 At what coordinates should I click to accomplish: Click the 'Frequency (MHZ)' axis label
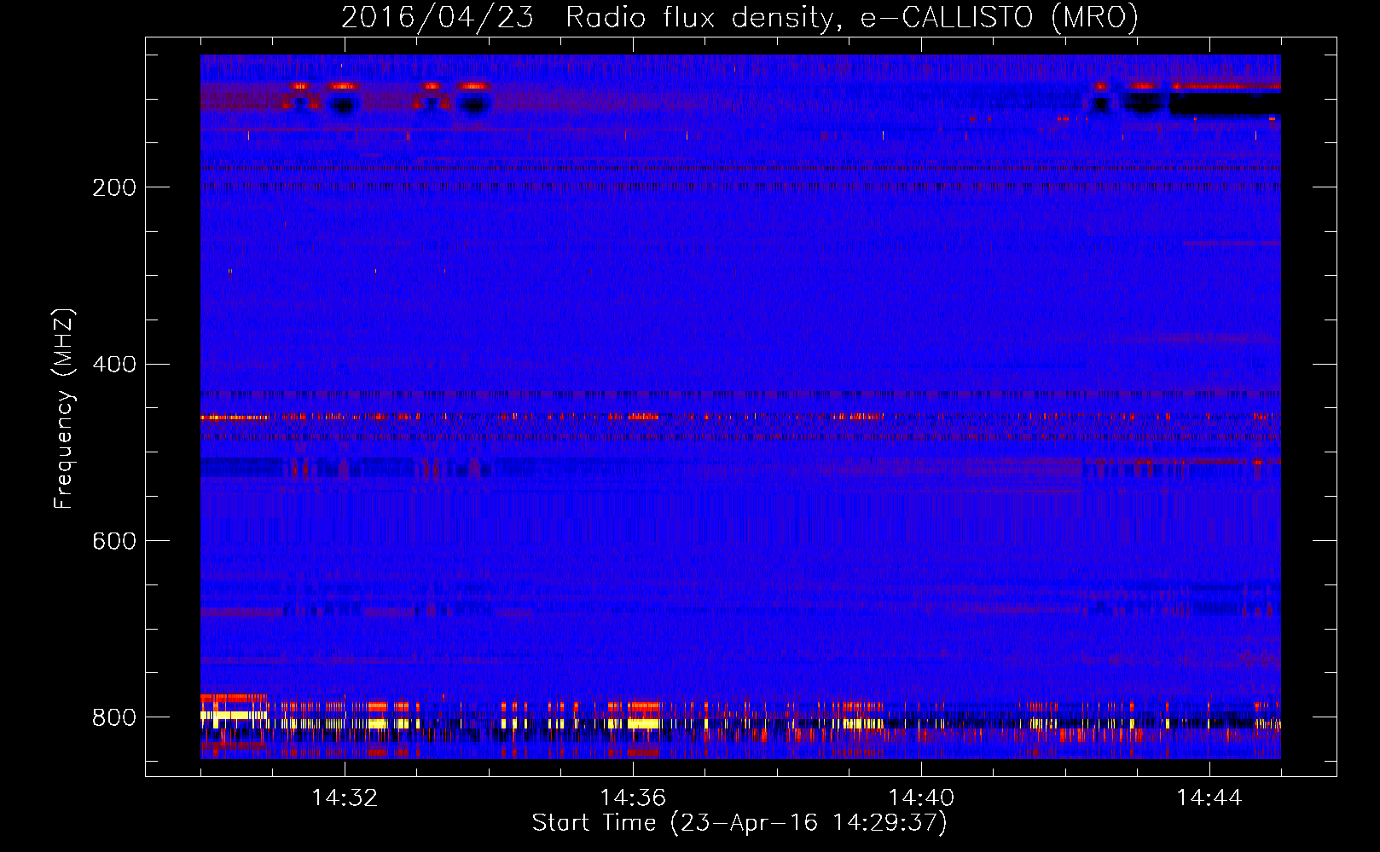pyautogui.click(x=63, y=408)
